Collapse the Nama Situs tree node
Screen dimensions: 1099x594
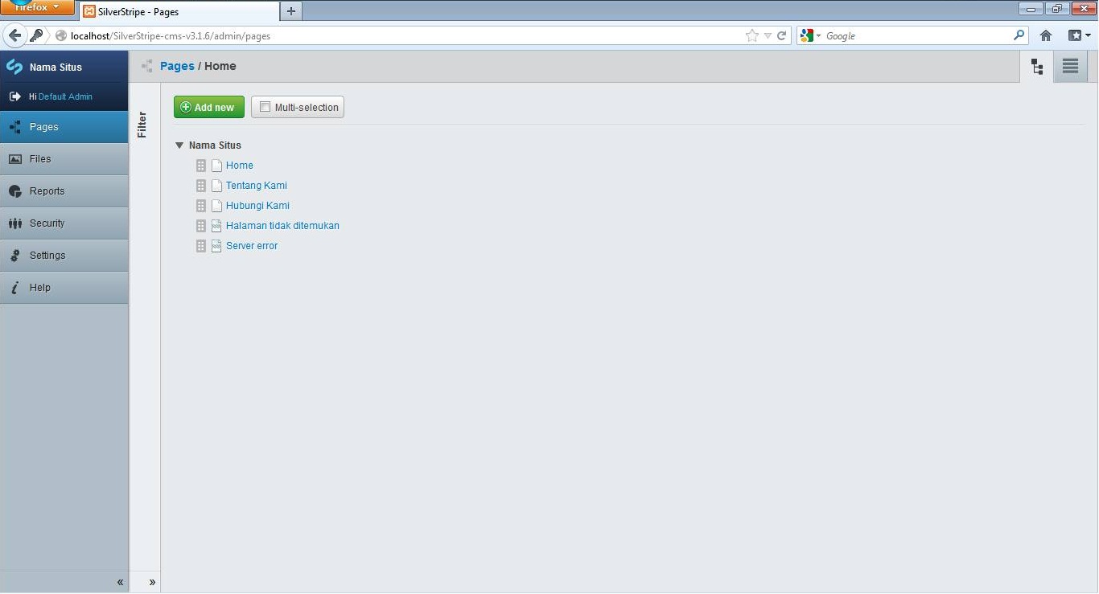179,145
